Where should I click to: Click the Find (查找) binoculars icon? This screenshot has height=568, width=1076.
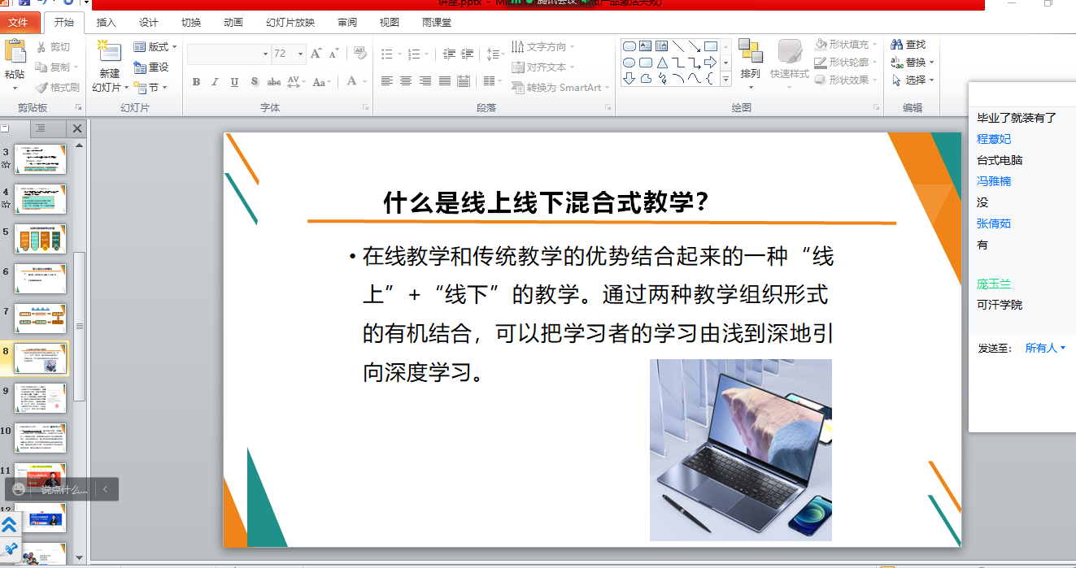(x=897, y=45)
